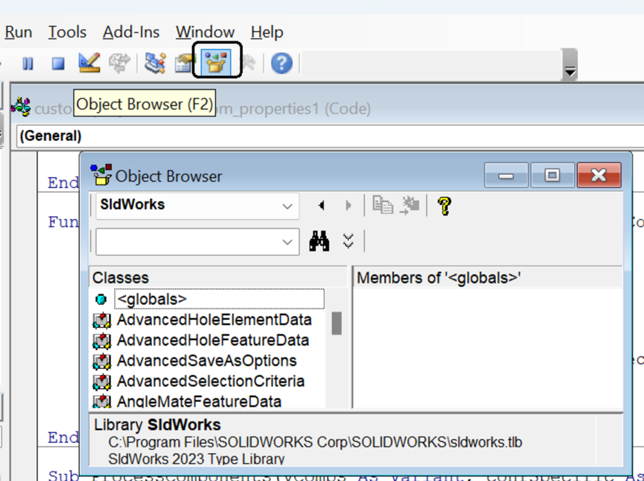
Task: Select AdvancedHoleFeatureData class
Action: pos(213,340)
